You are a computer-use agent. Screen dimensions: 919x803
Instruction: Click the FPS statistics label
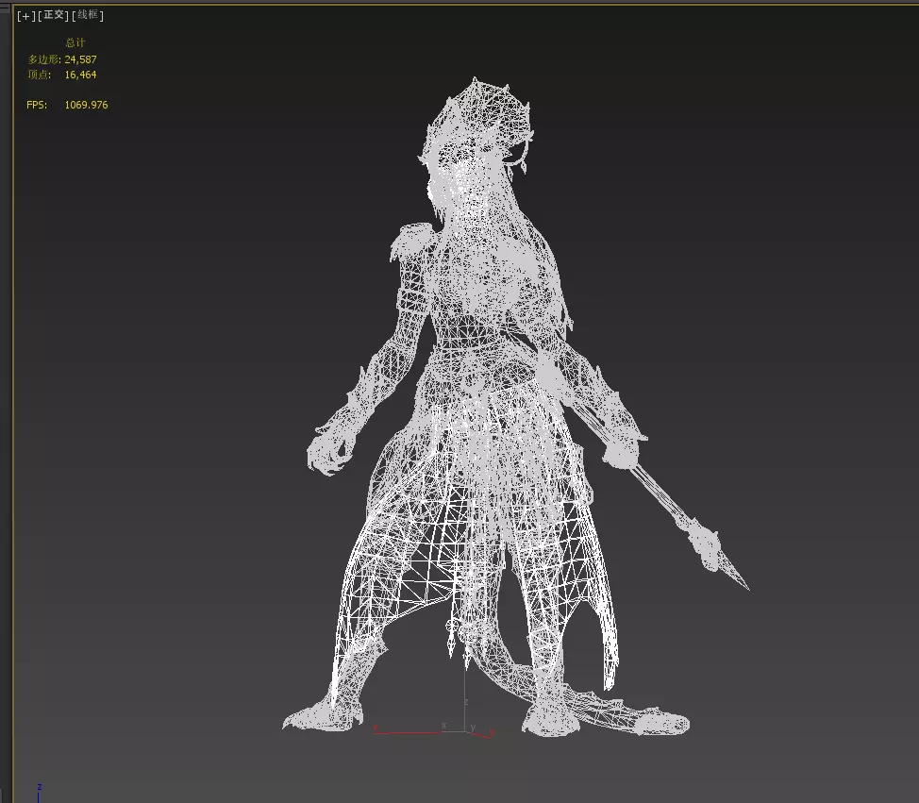pyautogui.click(x=37, y=105)
